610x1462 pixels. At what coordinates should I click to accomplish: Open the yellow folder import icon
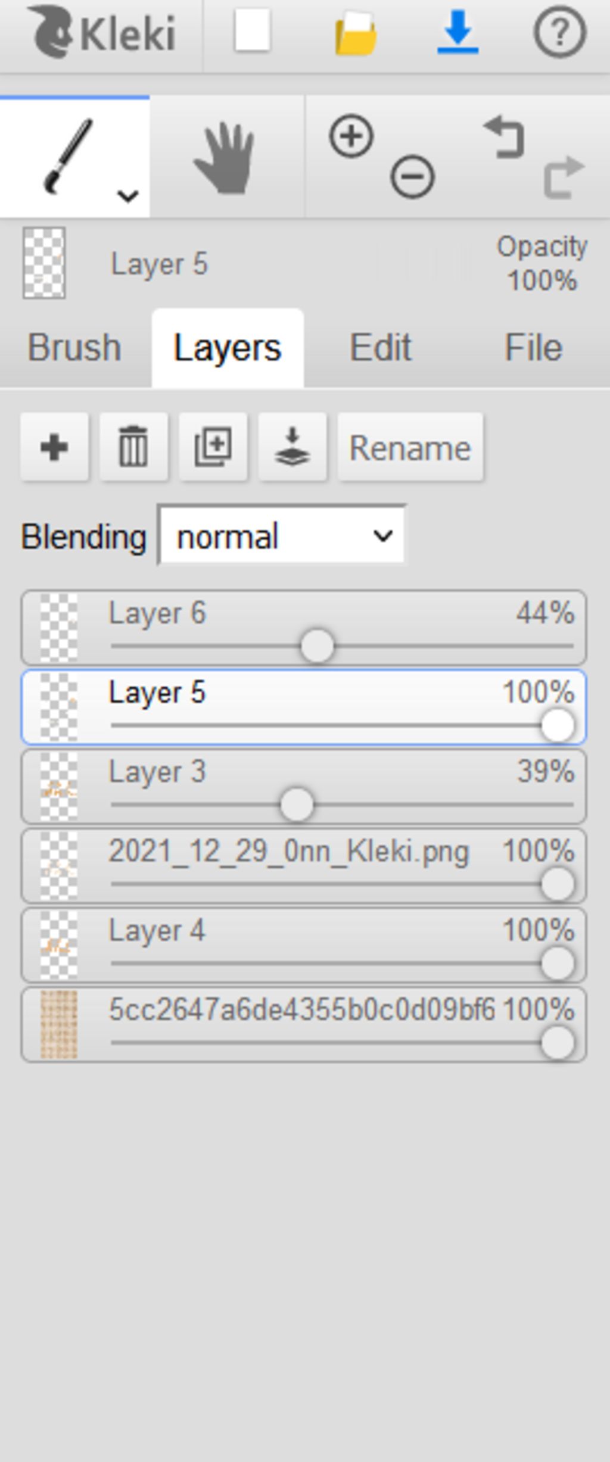pyautogui.click(x=356, y=33)
